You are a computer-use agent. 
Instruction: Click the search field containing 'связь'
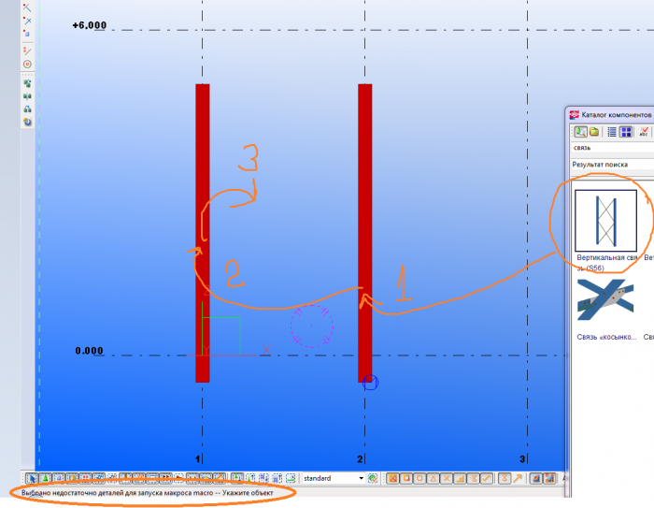[612, 148]
